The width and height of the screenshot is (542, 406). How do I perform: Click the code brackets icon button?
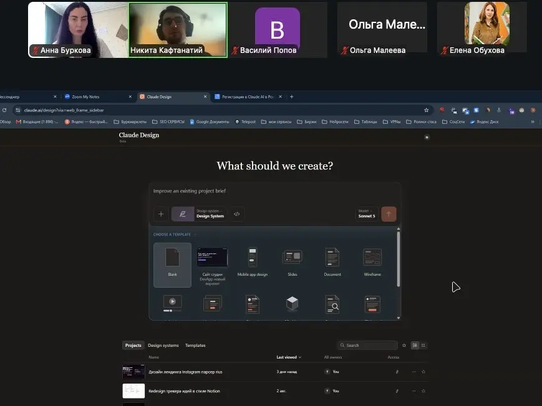click(x=237, y=214)
